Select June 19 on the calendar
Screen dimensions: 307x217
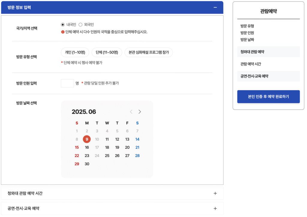(x=117, y=147)
